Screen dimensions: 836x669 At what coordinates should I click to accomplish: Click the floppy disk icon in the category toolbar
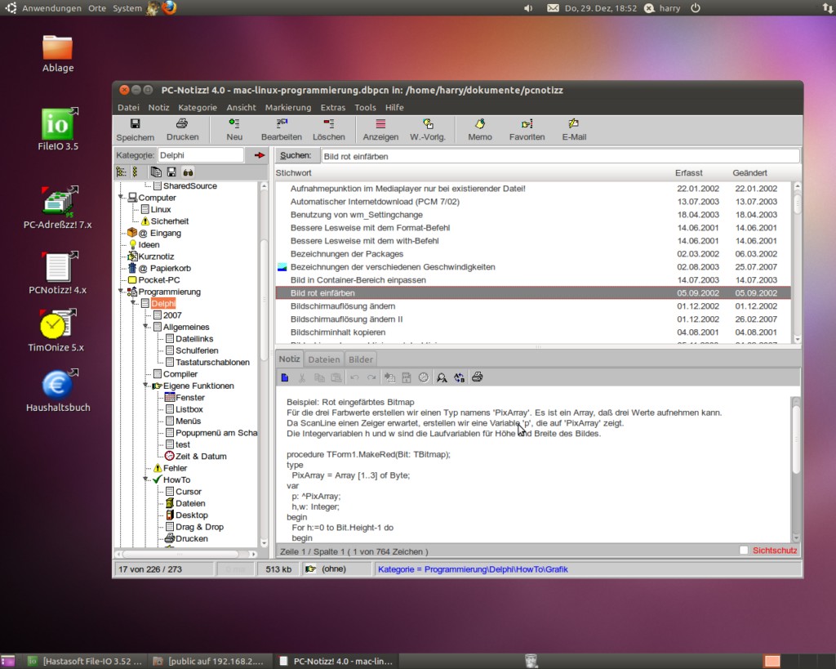tap(171, 172)
